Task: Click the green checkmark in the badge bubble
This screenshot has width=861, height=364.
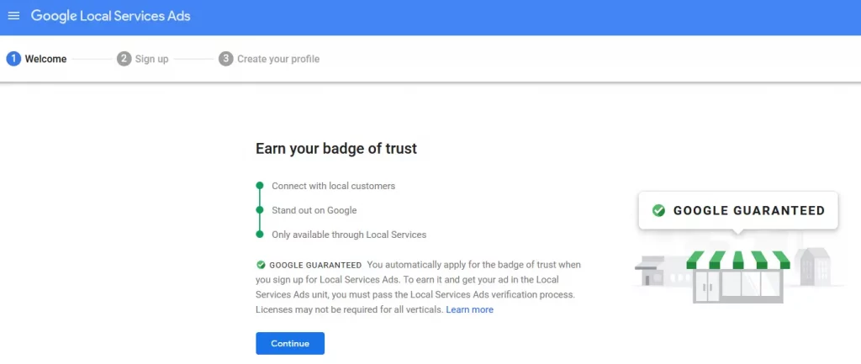Action: coord(658,210)
